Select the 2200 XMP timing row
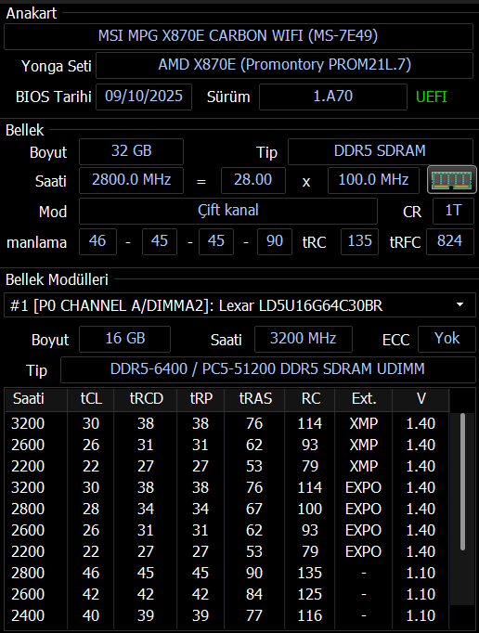479x633 pixels. click(227, 466)
